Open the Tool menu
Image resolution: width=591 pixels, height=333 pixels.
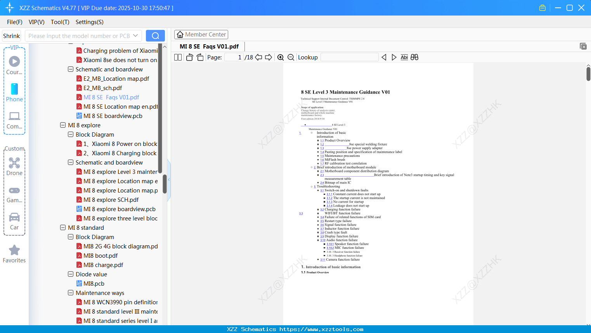60,22
